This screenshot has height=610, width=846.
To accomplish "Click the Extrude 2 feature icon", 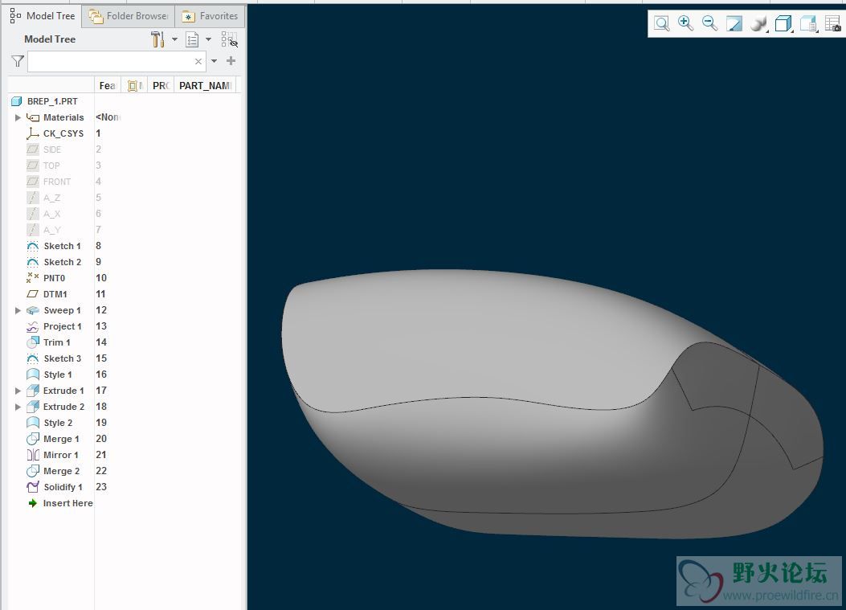I will point(33,407).
